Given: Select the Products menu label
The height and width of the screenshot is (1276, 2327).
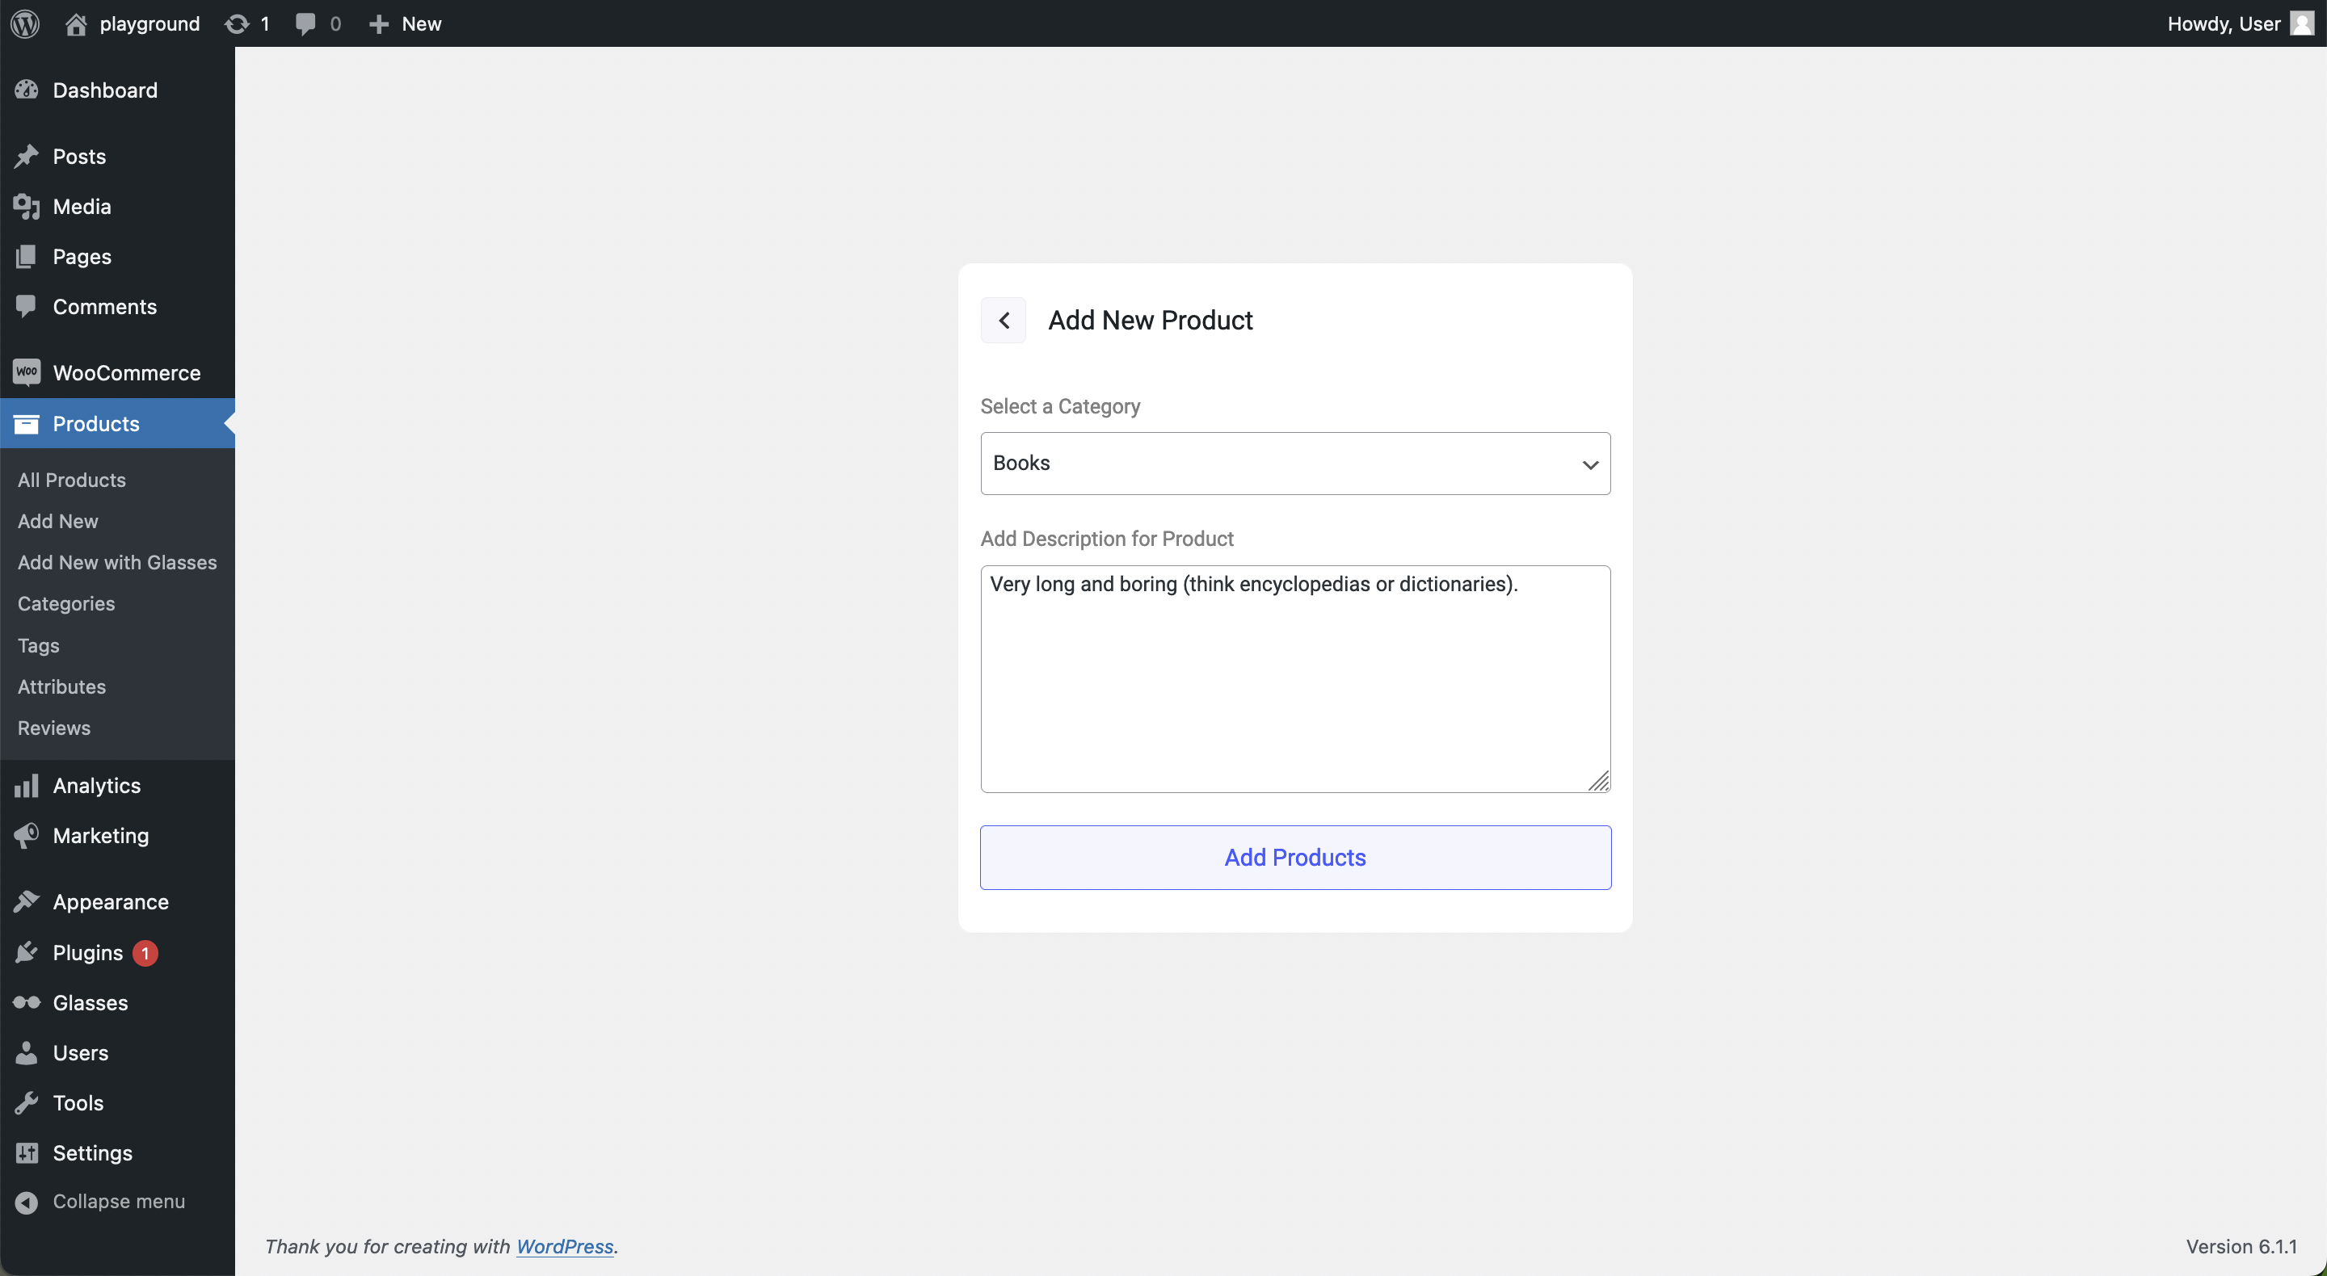Looking at the screenshot, I should pos(96,423).
